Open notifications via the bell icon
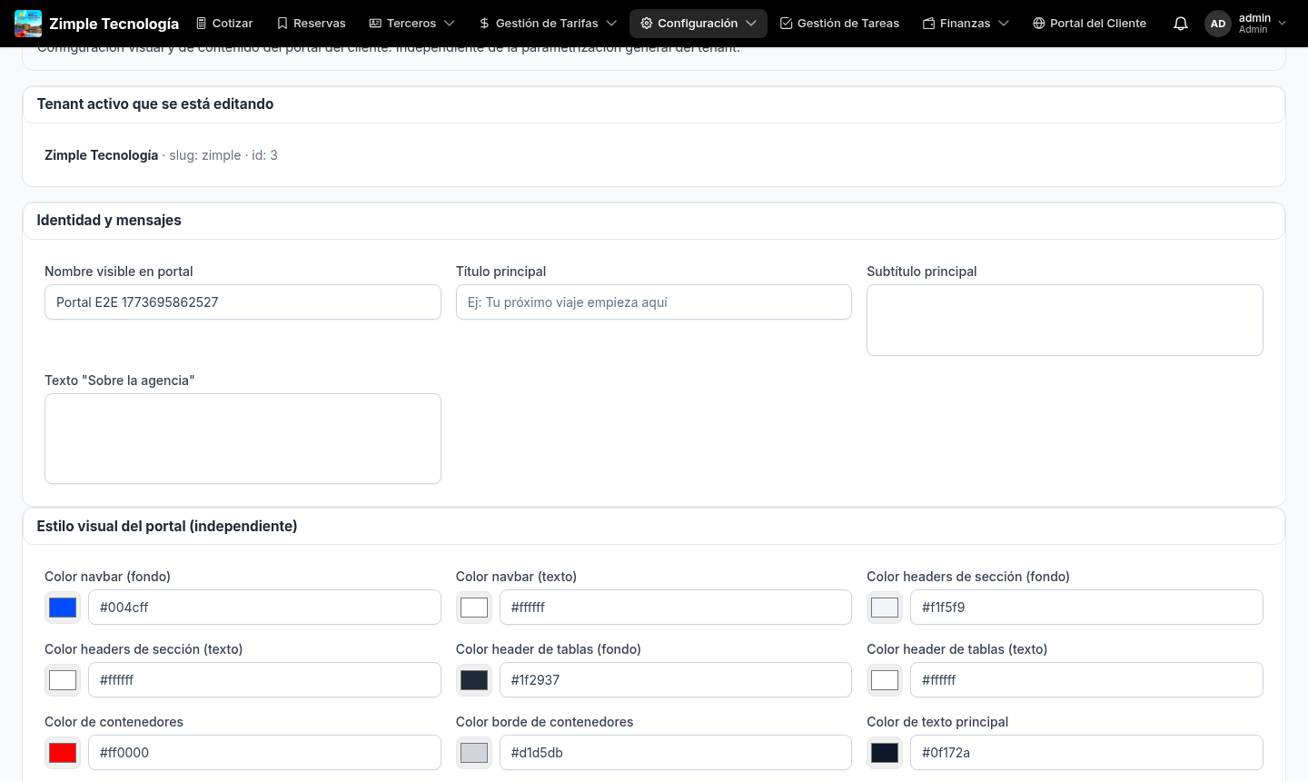This screenshot has width=1308, height=781. [1180, 23]
